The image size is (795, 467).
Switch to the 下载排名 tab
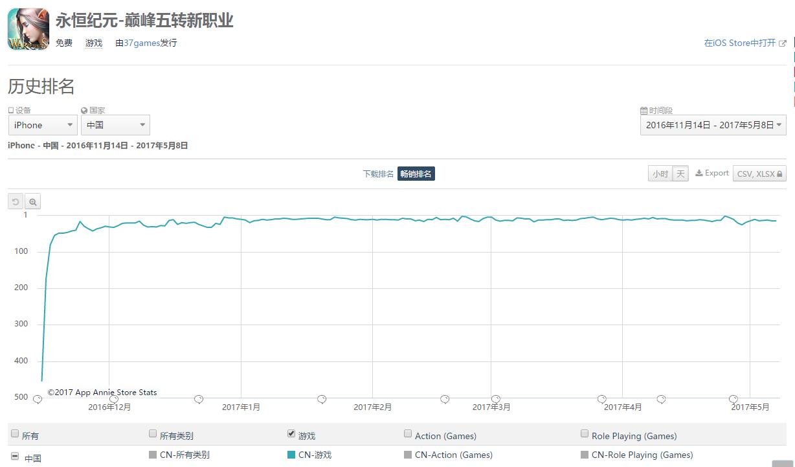378,174
